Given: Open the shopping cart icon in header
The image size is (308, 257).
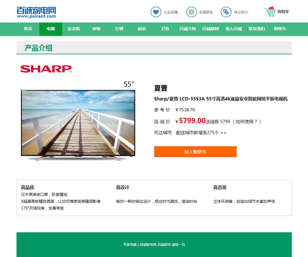Looking at the screenshot, I should coord(270,12).
